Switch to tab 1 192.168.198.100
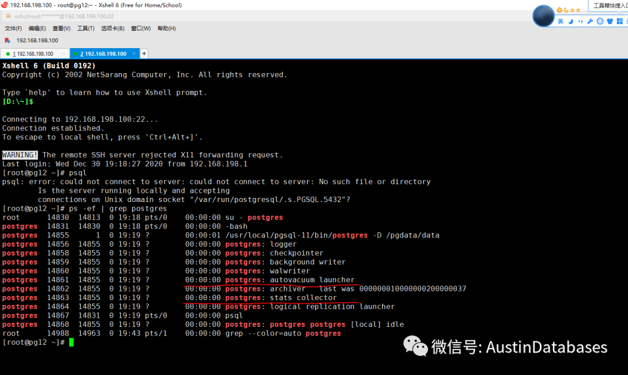This screenshot has width=628, height=375. (33, 53)
